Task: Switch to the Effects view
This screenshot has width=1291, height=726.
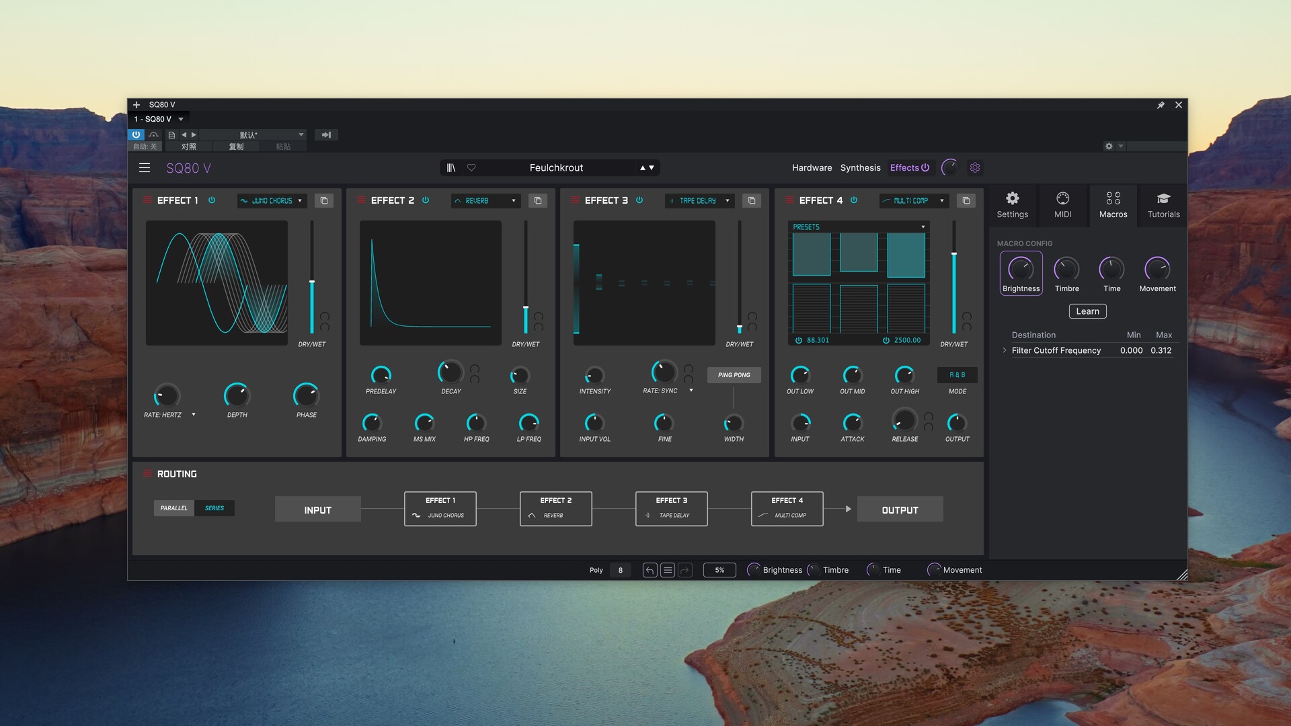Action: (904, 167)
